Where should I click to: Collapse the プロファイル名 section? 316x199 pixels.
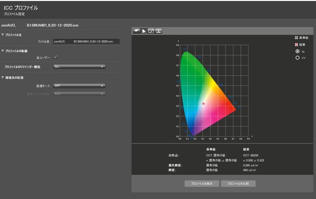[x=3, y=35]
